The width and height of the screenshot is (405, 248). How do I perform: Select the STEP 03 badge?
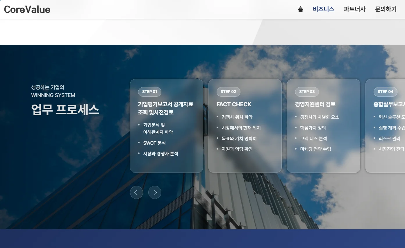[307, 92]
